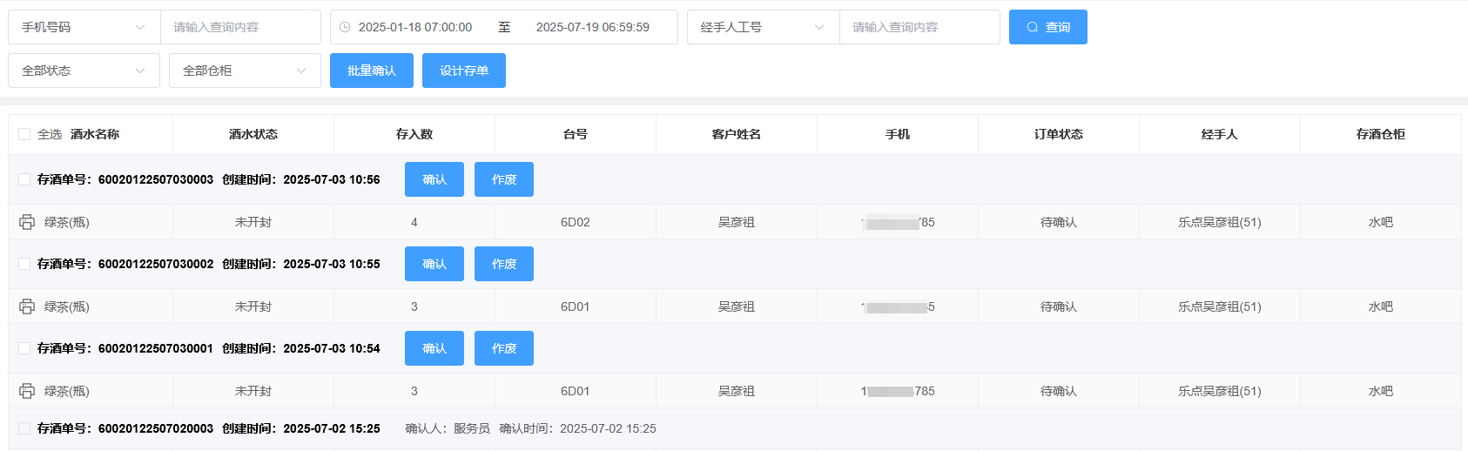Expand the 全部仓柜 cabinet filter

pos(245,71)
